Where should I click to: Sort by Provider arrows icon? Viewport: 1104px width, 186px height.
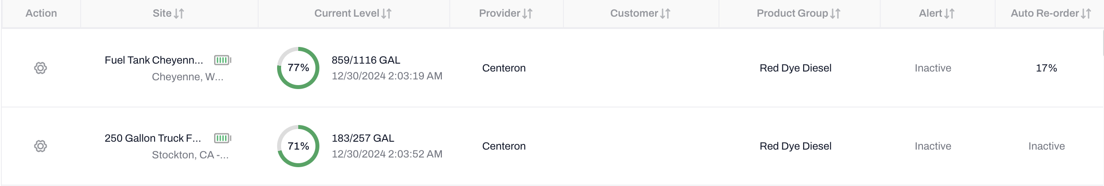click(x=527, y=14)
